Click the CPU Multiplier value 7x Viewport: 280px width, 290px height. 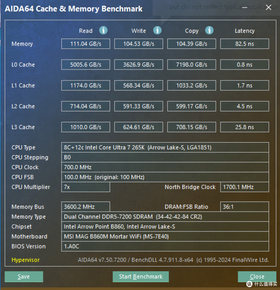(x=86, y=187)
